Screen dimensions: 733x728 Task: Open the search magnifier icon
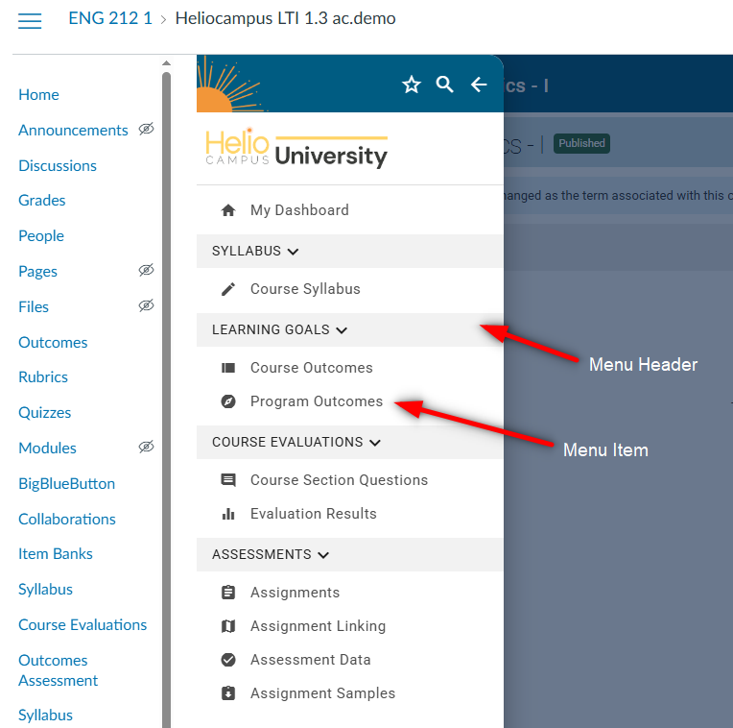(x=444, y=85)
